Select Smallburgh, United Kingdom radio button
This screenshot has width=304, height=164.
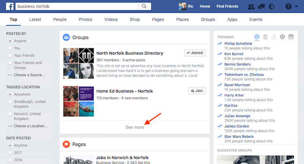point(10,102)
